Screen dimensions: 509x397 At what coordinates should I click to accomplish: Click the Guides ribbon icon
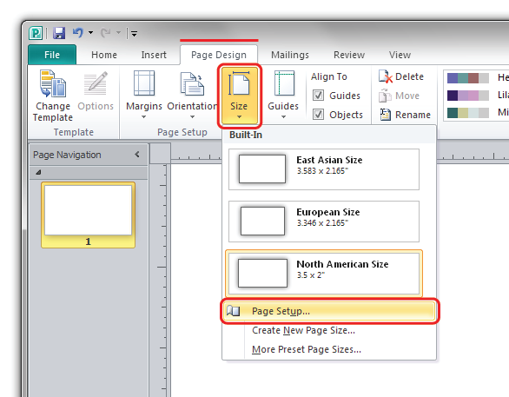pyautogui.click(x=284, y=83)
